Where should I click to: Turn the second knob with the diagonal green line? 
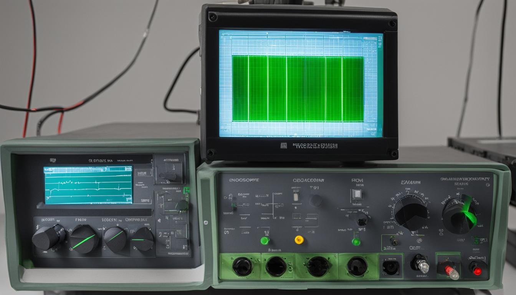pyautogui.click(x=84, y=239)
